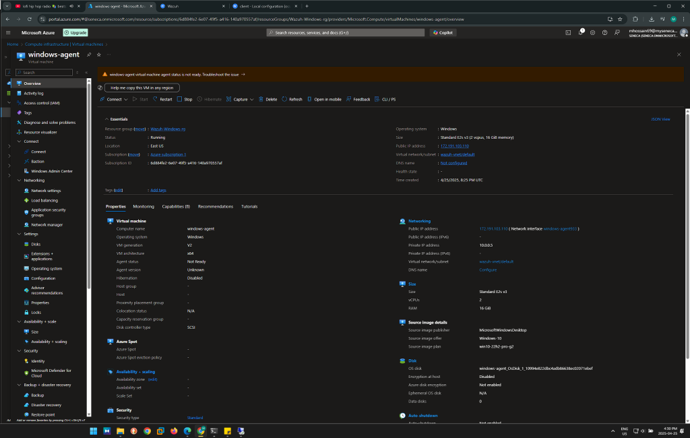Open the Capture dropdown in the toolbar
This screenshot has height=438, width=690.
[x=240, y=100]
